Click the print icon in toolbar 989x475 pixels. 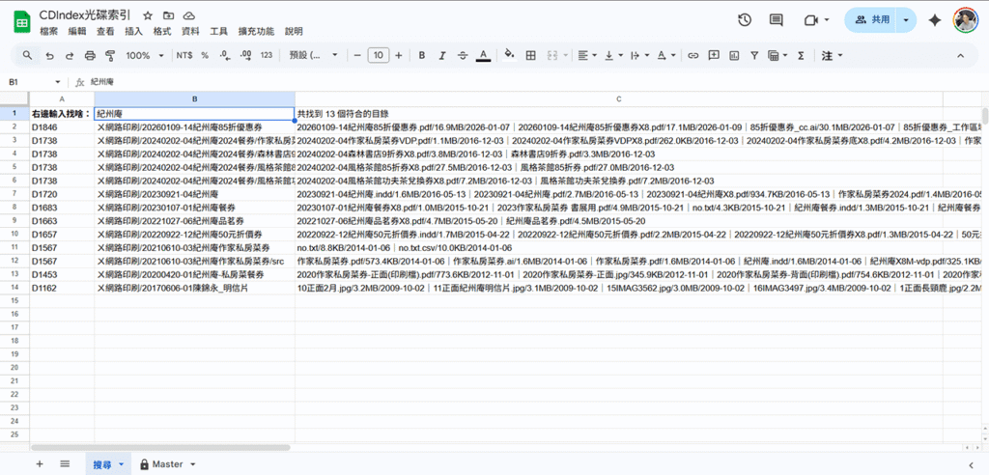90,56
